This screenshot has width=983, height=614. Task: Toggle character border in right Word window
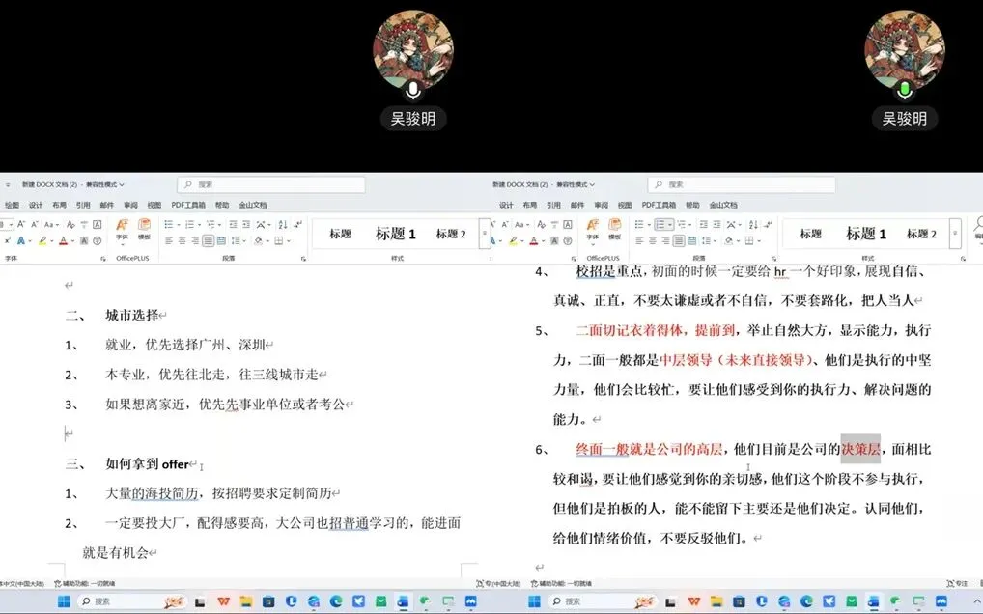tap(568, 224)
